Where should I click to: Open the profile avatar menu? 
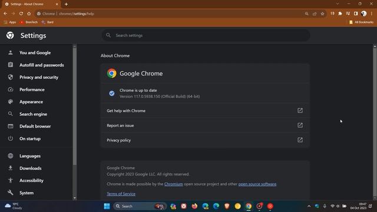click(x=364, y=14)
